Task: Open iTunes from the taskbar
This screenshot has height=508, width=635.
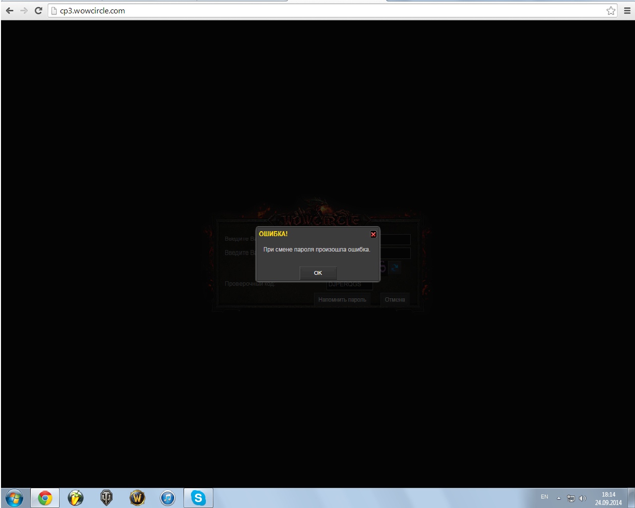Action: tap(168, 498)
